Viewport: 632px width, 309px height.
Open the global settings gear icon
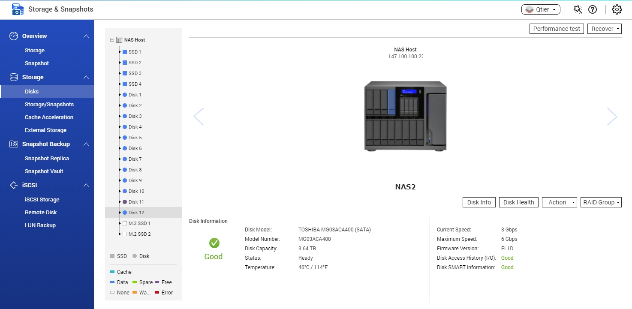[x=616, y=9]
